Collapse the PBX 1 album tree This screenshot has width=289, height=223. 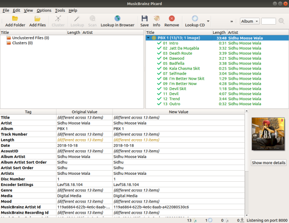coord(148,38)
